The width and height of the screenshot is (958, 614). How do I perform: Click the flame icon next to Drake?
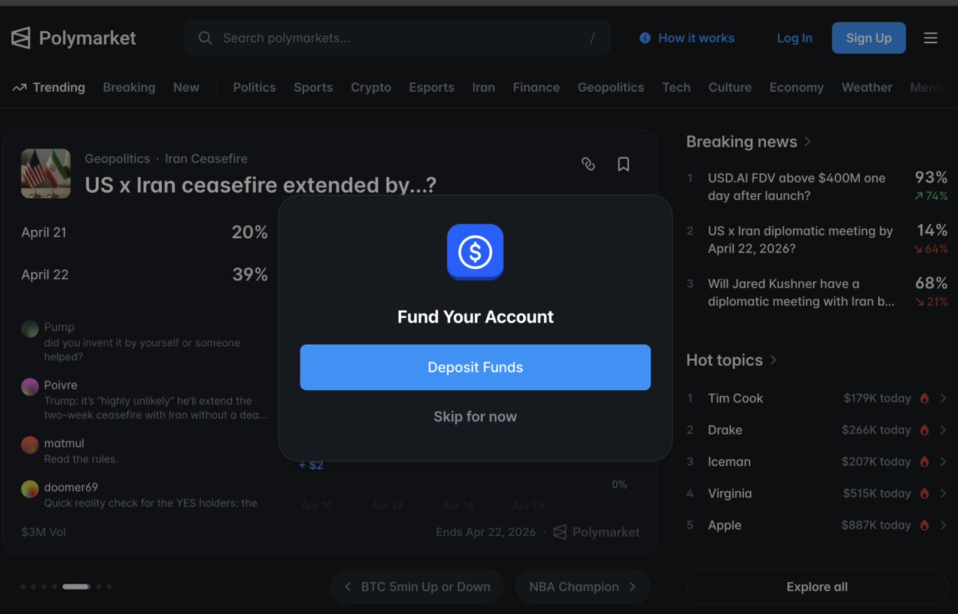(924, 430)
